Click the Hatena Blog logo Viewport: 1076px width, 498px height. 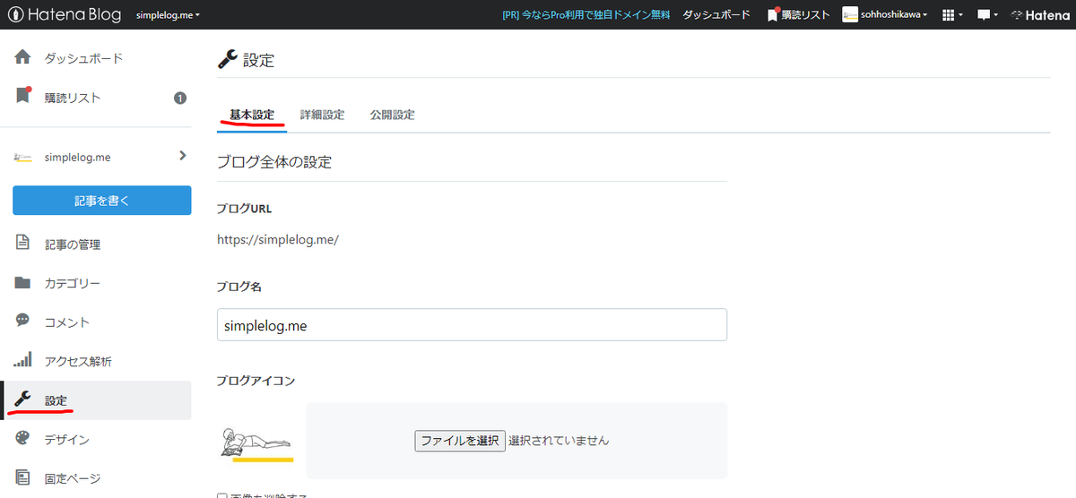[x=65, y=14]
